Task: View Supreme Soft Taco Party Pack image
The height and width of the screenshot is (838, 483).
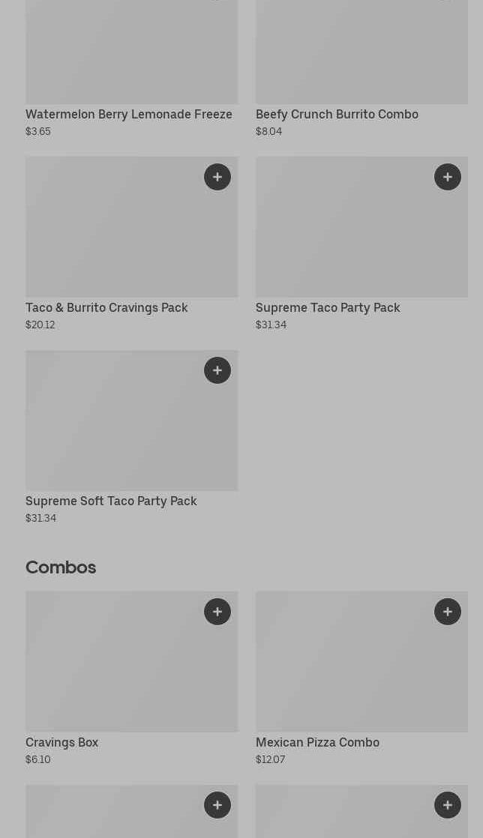Action: tap(112, 426)
